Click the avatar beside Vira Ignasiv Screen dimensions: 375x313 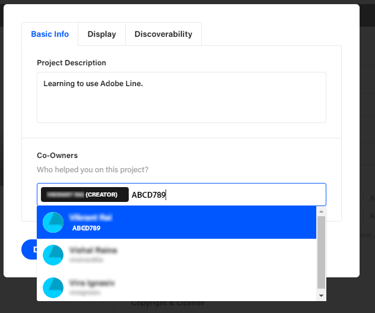tap(53, 287)
